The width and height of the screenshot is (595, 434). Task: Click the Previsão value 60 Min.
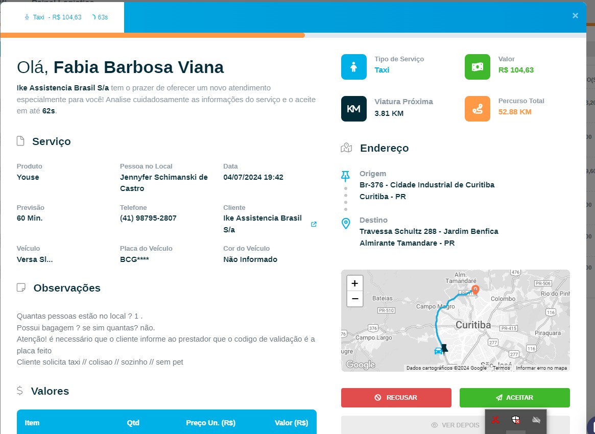coord(30,218)
